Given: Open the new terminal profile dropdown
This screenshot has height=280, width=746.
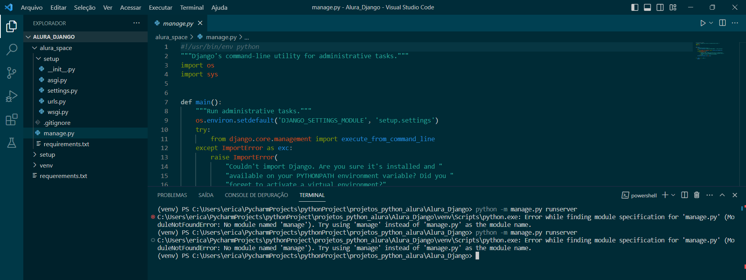Looking at the screenshot, I should coord(673,195).
